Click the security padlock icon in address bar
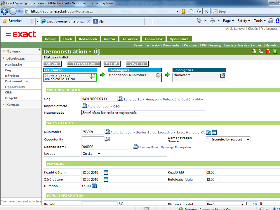 pos(183,11)
